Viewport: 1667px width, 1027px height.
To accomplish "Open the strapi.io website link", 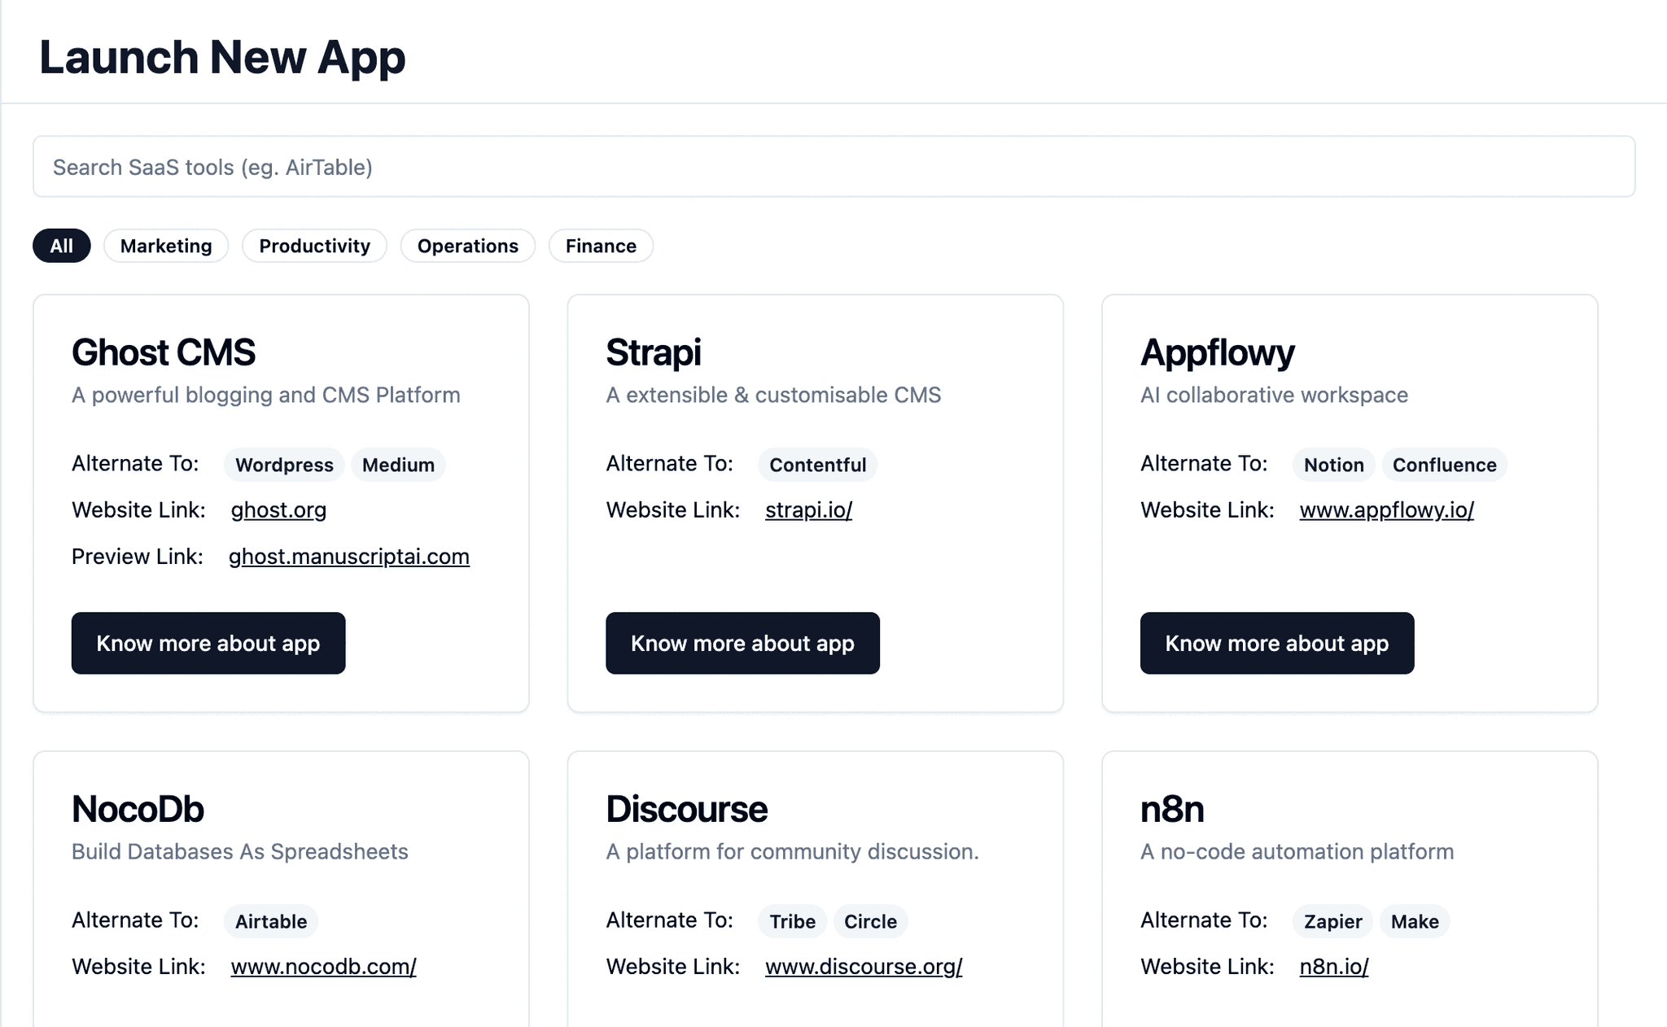I will tap(808, 510).
